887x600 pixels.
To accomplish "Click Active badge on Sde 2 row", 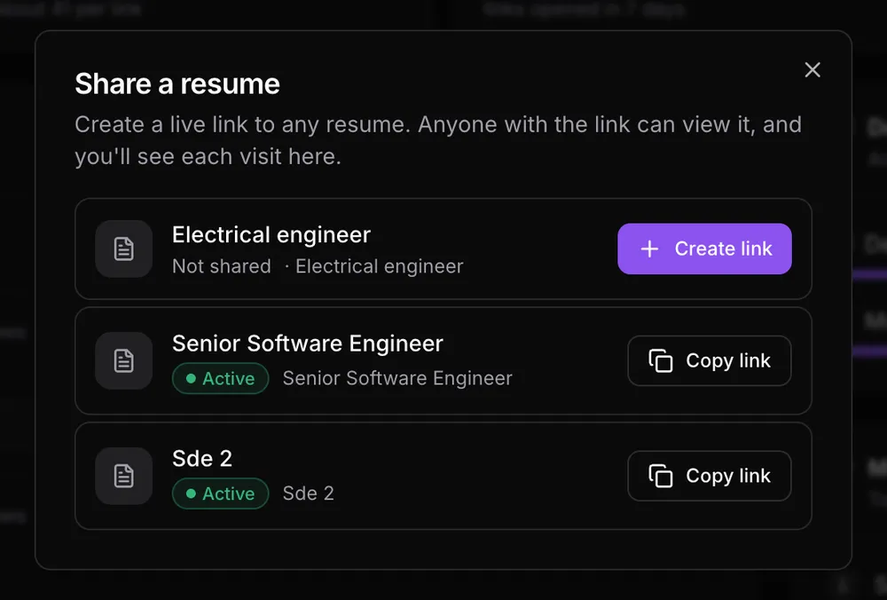I will pos(221,493).
